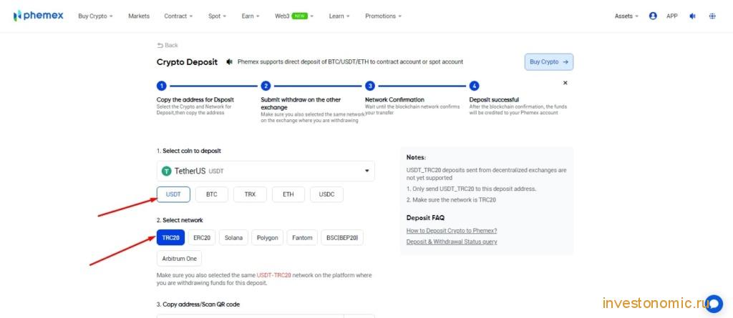The width and height of the screenshot is (733, 318).
Task: Open the APP download link
Action: click(671, 16)
